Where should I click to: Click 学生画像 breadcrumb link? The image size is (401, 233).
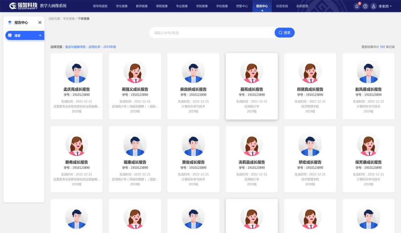pos(69,19)
